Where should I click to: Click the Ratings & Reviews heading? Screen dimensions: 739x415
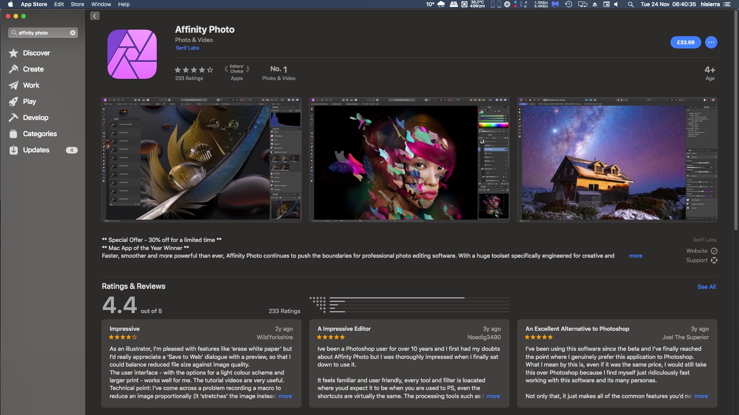click(x=133, y=287)
